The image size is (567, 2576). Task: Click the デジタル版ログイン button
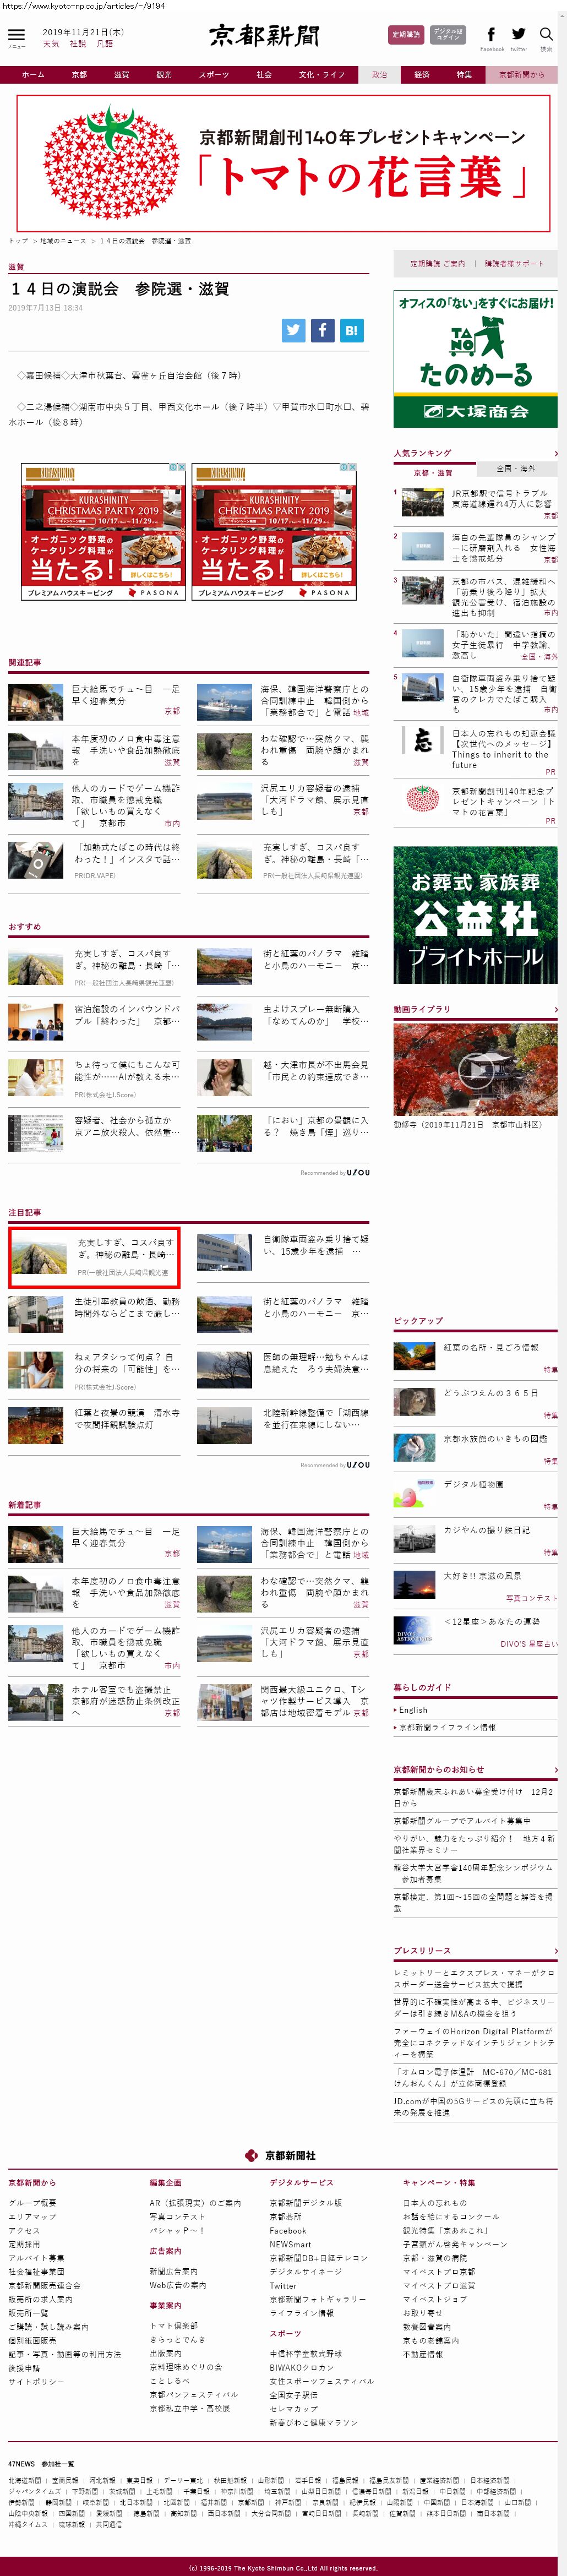pyautogui.click(x=448, y=35)
